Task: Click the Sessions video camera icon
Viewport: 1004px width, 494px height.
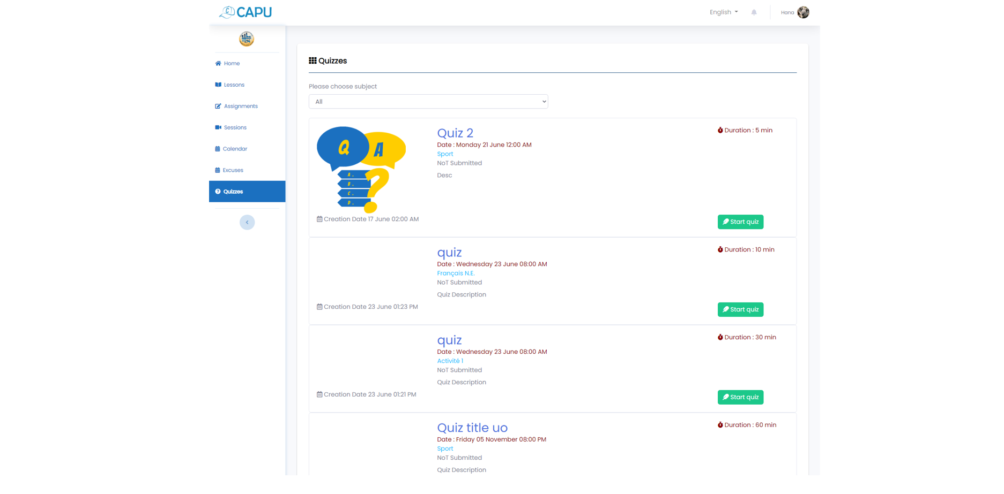Action: (218, 127)
